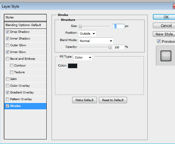The image size is (175, 144).
Task: Enable the Outer Glow checkbox
Action: [x=7, y=45]
